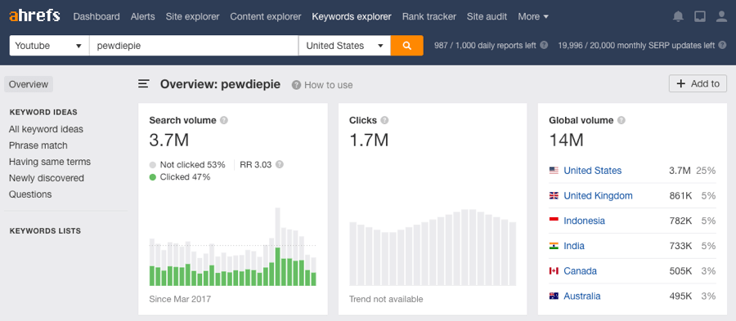This screenshot has width=736, height=321.
Task: Open the How to use link
Action: click(329, 85)
